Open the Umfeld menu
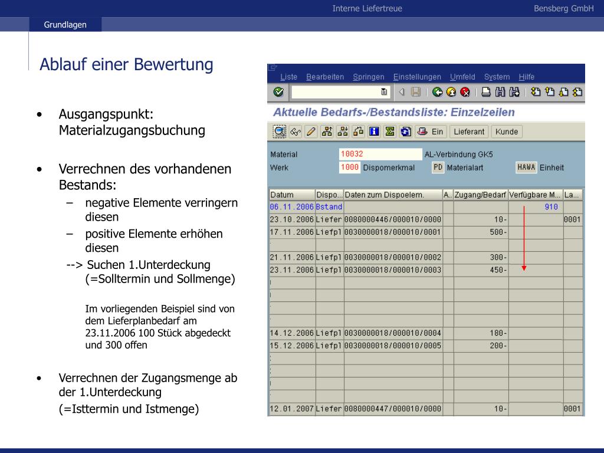This screenshot has height=453, width=604. (462, 77)
